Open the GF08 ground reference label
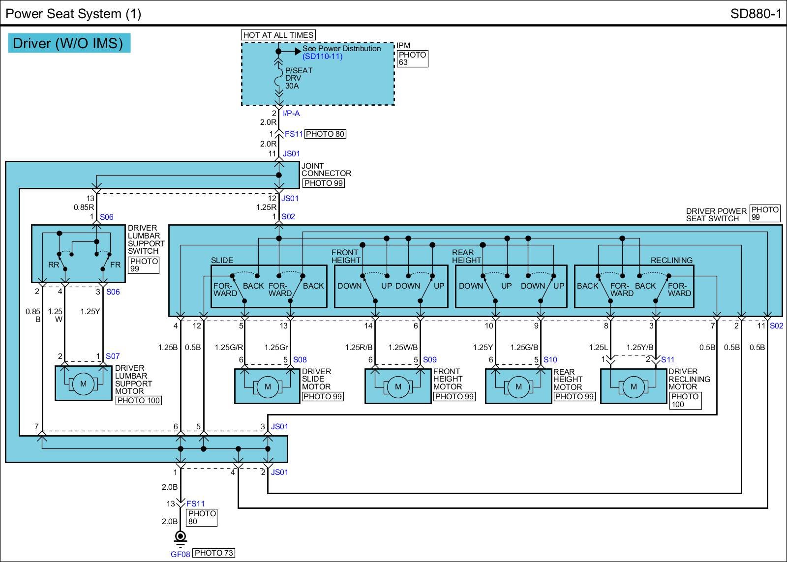 coord(180,554)
